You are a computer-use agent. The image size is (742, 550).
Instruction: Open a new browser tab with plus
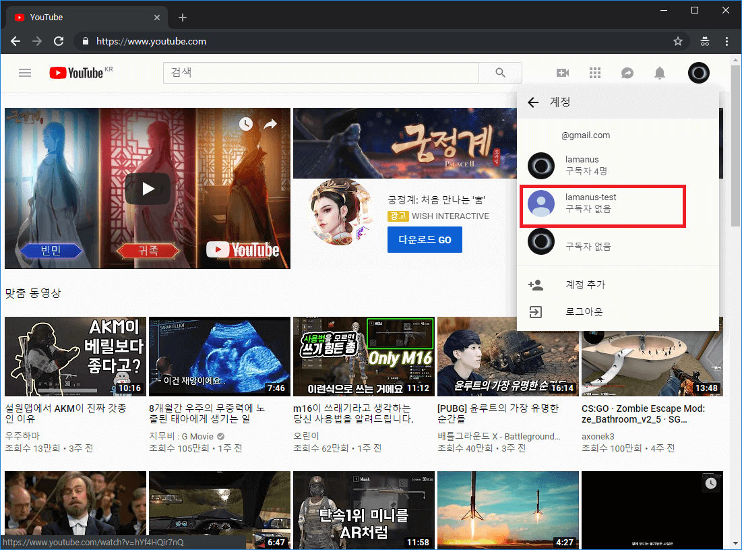pos(182,18)
